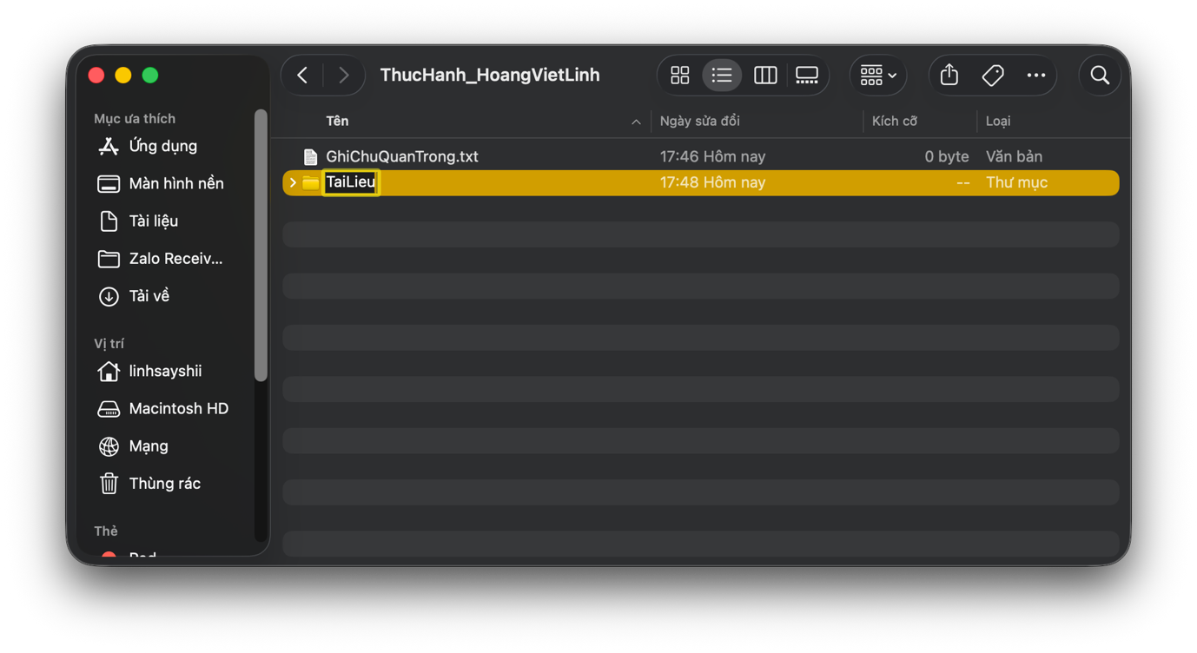Go back with the left chevron

pyautogui.click(x=302, y=76)
